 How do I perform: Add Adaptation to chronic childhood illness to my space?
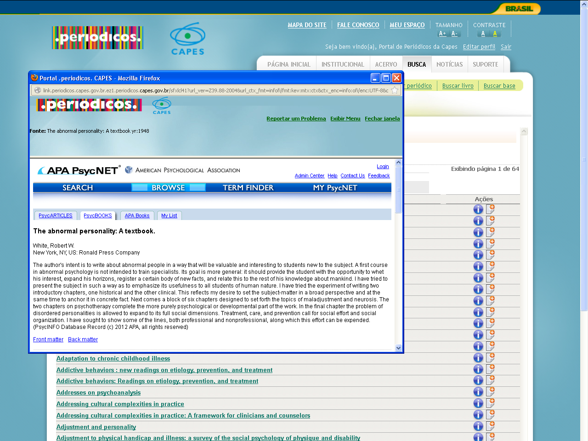[x=490, y=357]
